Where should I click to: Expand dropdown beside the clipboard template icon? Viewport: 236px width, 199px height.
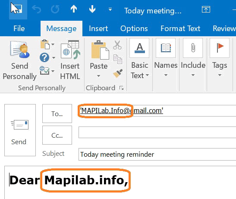coord(53,44)
